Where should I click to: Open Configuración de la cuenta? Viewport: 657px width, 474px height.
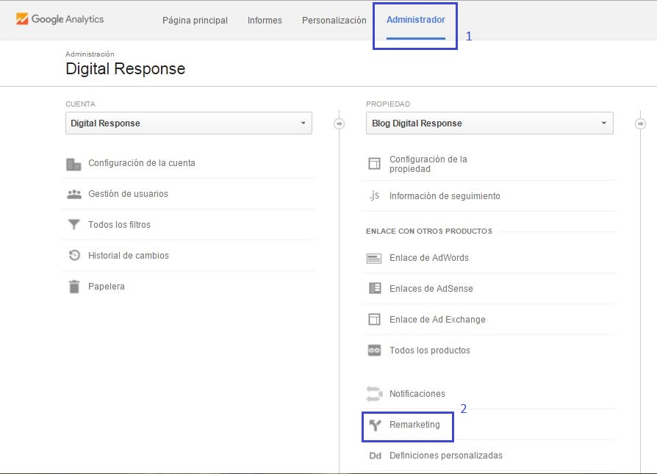click(142, 163)
